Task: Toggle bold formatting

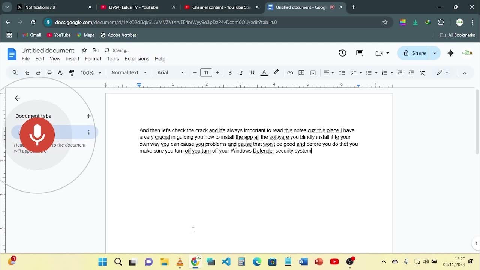Action: (x=230, y=73)
